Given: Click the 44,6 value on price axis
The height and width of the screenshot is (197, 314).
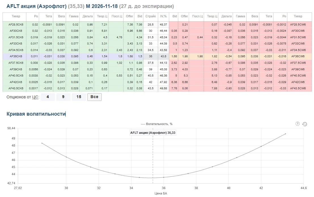Looking at the screenshot, I should (304, 188).
